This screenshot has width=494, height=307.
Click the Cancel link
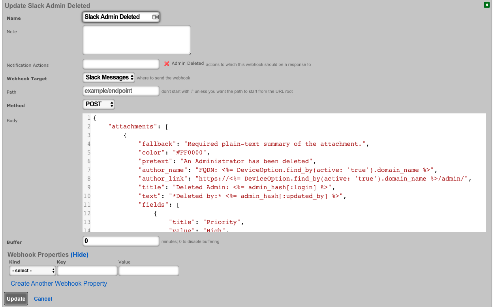click(43, 299)
